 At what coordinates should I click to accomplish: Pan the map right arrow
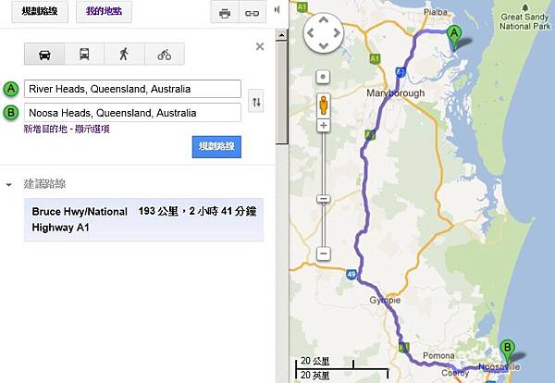coord(337,33)
